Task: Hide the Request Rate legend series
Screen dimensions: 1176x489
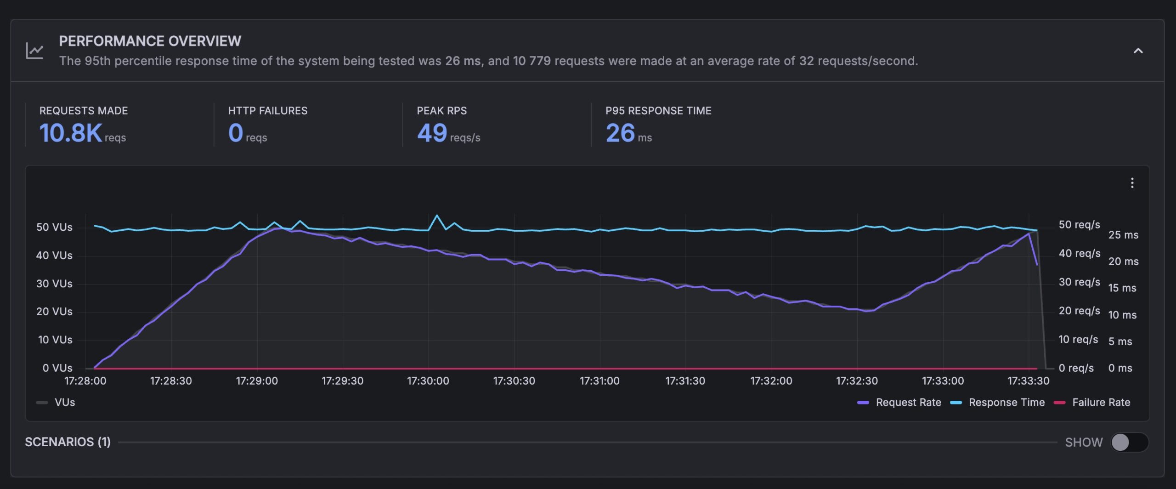Action: (x=899, y=402)
